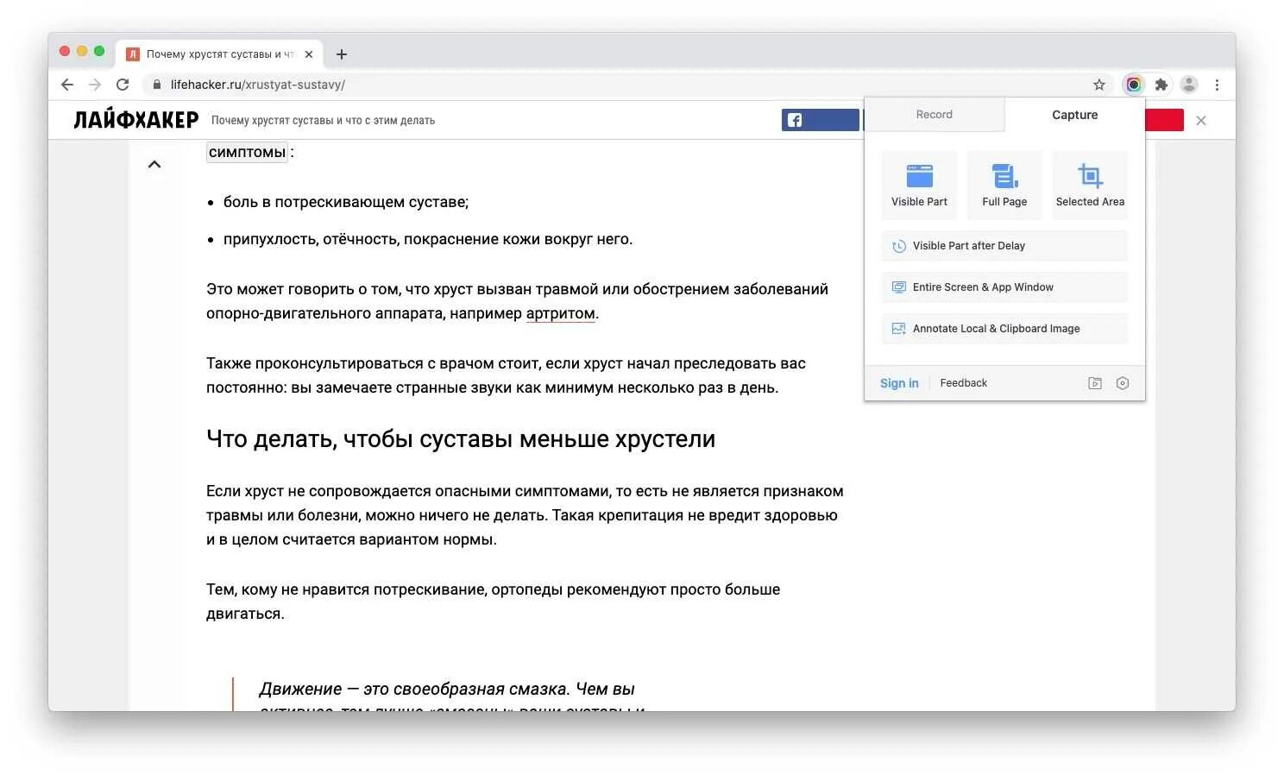Open the Chrome three-dot menu

coord(1217,85)
